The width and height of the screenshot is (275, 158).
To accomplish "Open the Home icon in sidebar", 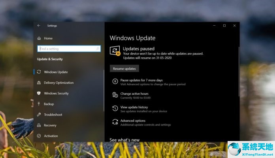I will pos(39,38).
